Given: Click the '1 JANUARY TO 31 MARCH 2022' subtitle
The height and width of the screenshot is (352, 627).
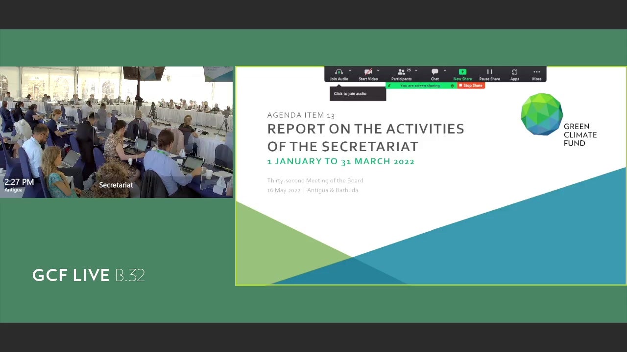Looking at the screenshot, I should tap(340, 161).
